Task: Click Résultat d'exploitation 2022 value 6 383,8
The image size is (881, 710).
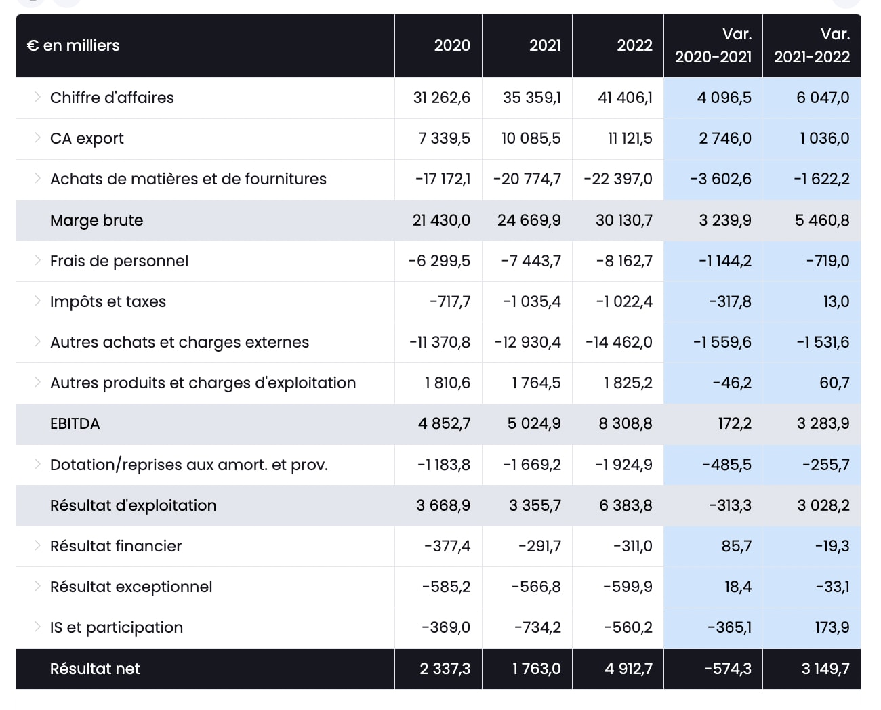Action: pyautogui.click(x=626, y=505)
